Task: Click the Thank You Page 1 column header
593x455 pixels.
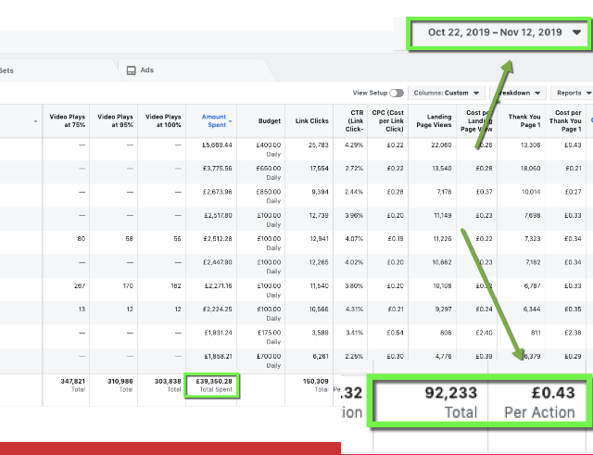Action: 524,121
